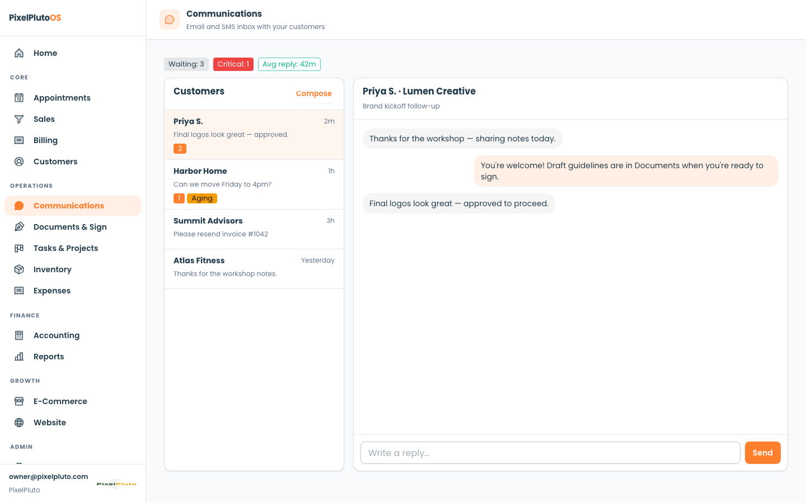Click the Website globe icon
Image resolution: width=806 pixels, height=503 pixels.
point(19,423)
